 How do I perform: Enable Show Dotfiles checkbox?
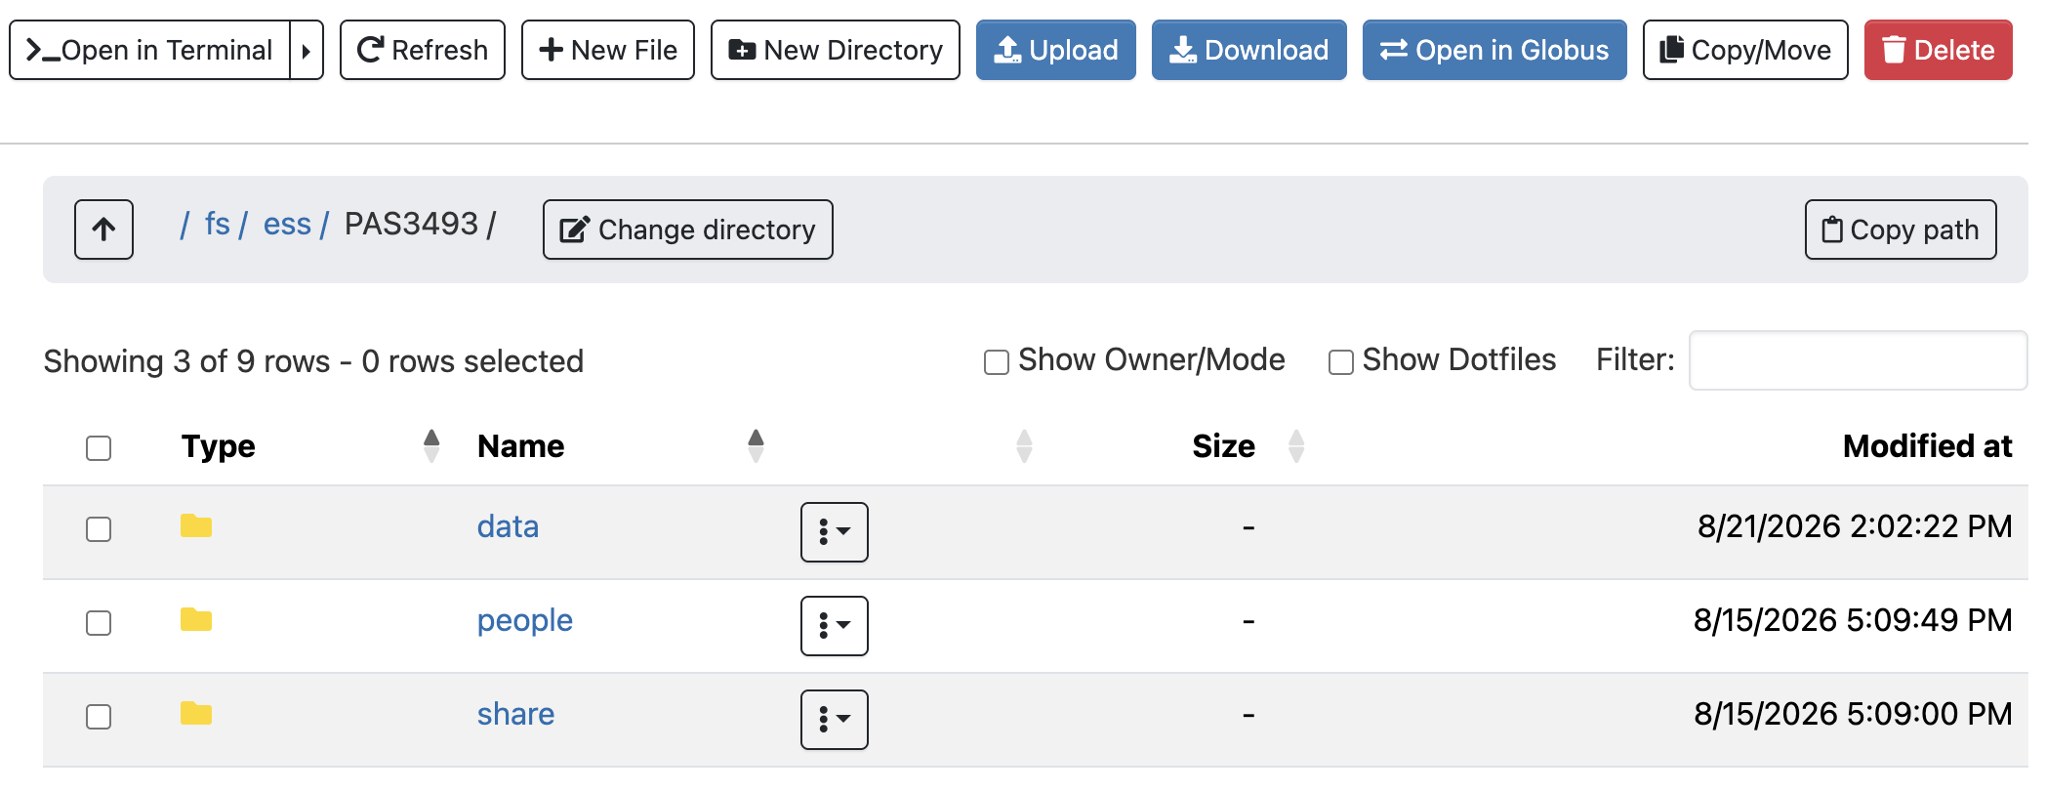[1341, 362]
